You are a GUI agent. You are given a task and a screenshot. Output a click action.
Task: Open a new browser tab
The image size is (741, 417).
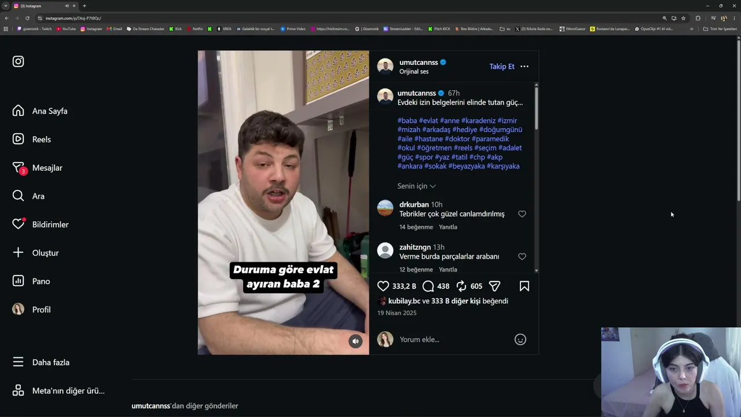click(85, 6)
